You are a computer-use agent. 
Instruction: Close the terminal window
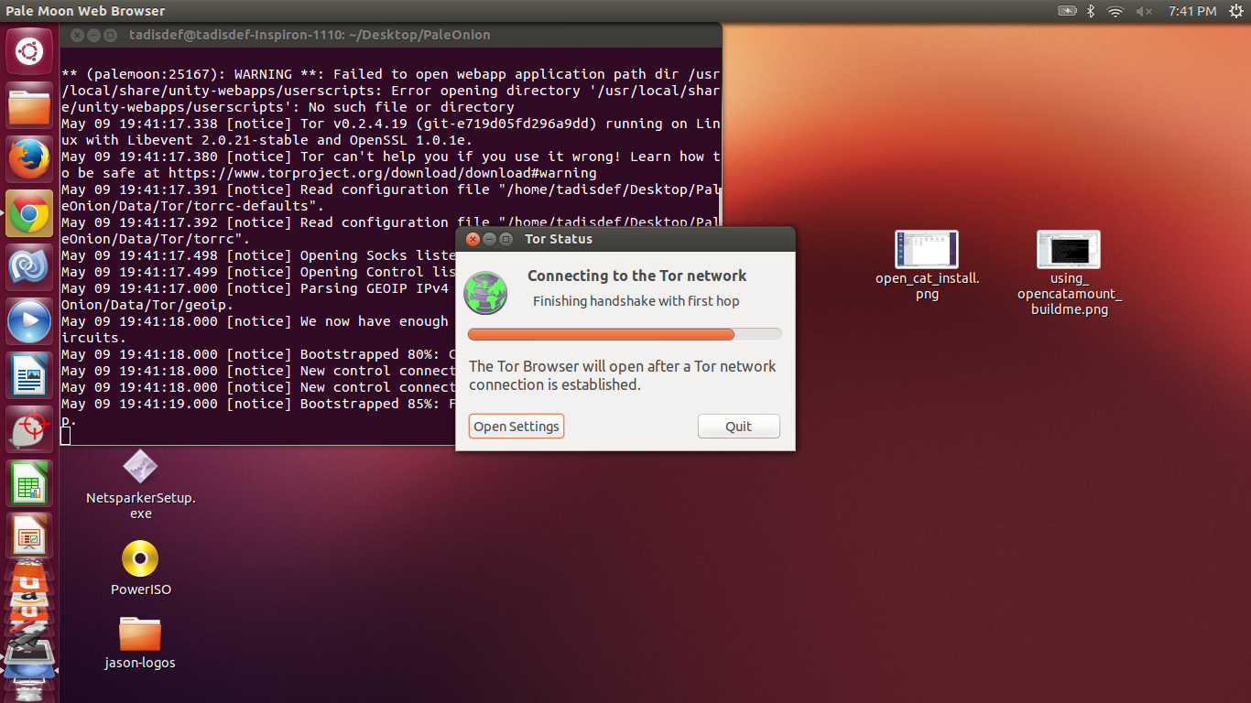click(77, 35)
